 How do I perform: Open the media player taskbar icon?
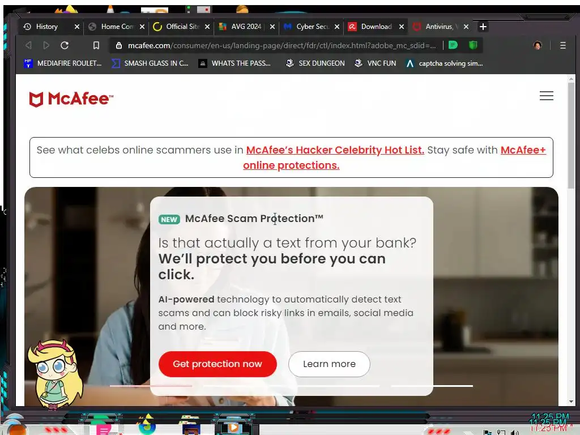tap(233, 428)
